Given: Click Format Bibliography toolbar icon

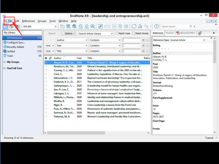Looking at the screenshot, I should 120,26.
